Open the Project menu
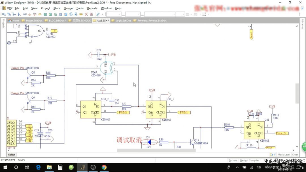Screen dimensions: 306x172 tap(45, 8)
